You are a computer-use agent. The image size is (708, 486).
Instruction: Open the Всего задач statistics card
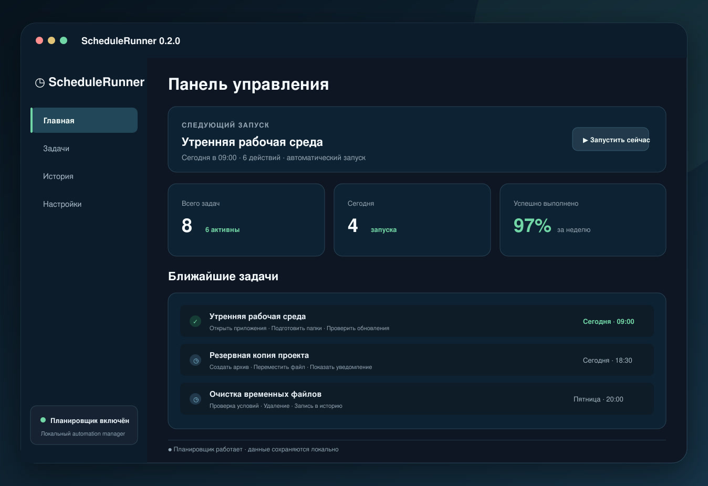[246, 220]
